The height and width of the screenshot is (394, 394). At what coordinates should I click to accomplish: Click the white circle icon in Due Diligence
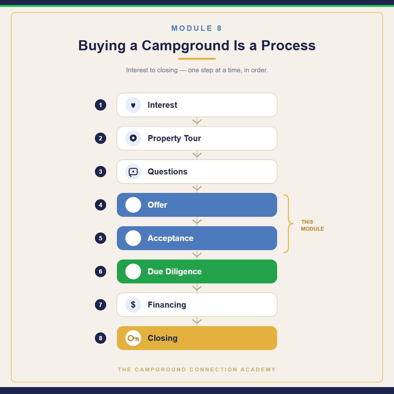tap(133, 271)
